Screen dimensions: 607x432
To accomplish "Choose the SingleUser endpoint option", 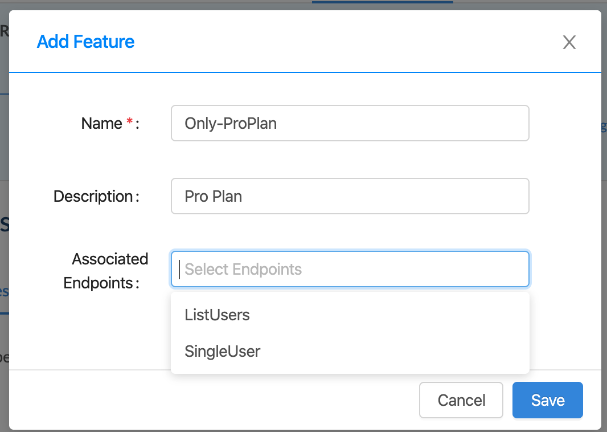I will tap(223, 351).
